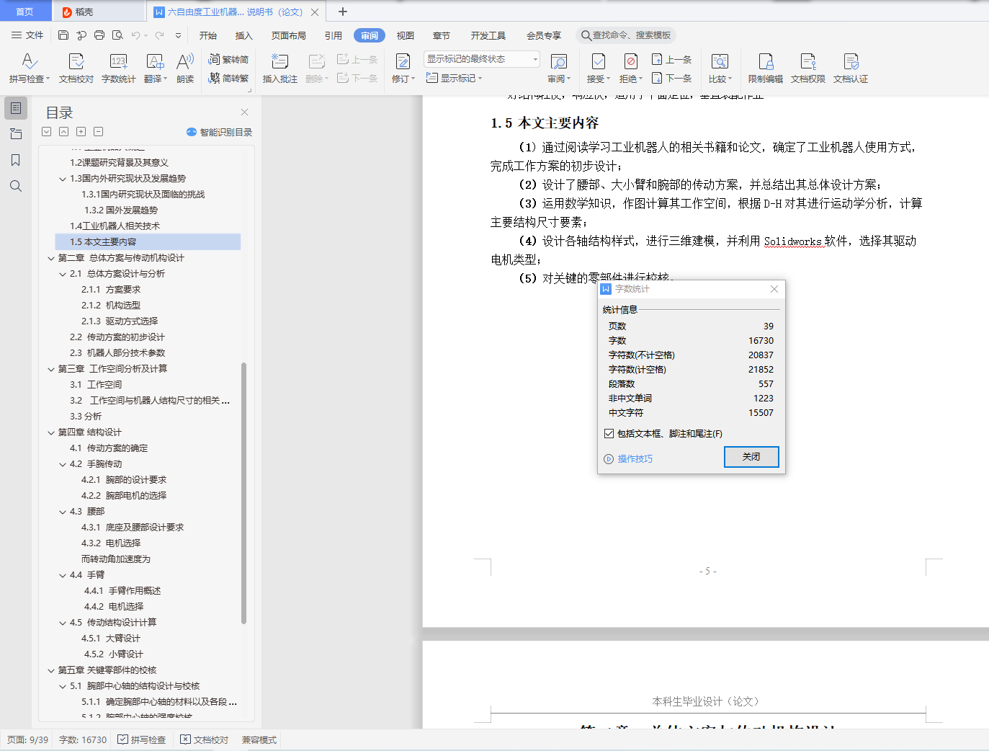Open the show markup (显示标记) dropdown

click(x=454, y=78)
